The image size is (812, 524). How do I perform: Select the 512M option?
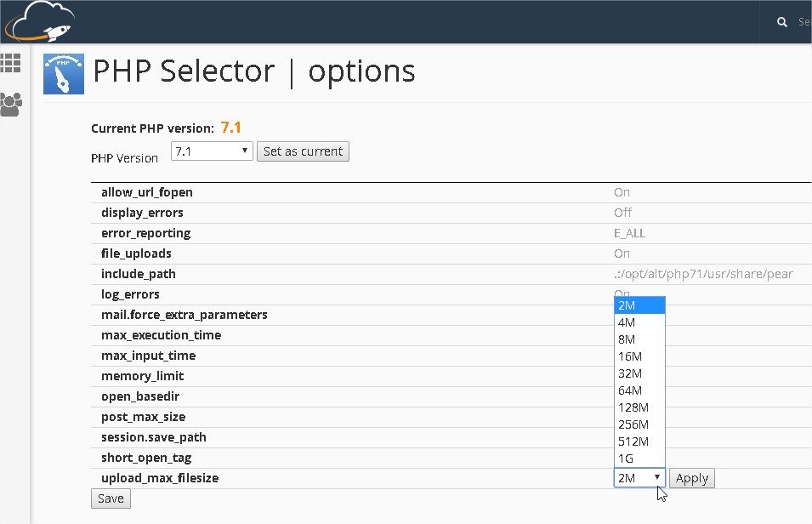[633, 441]
